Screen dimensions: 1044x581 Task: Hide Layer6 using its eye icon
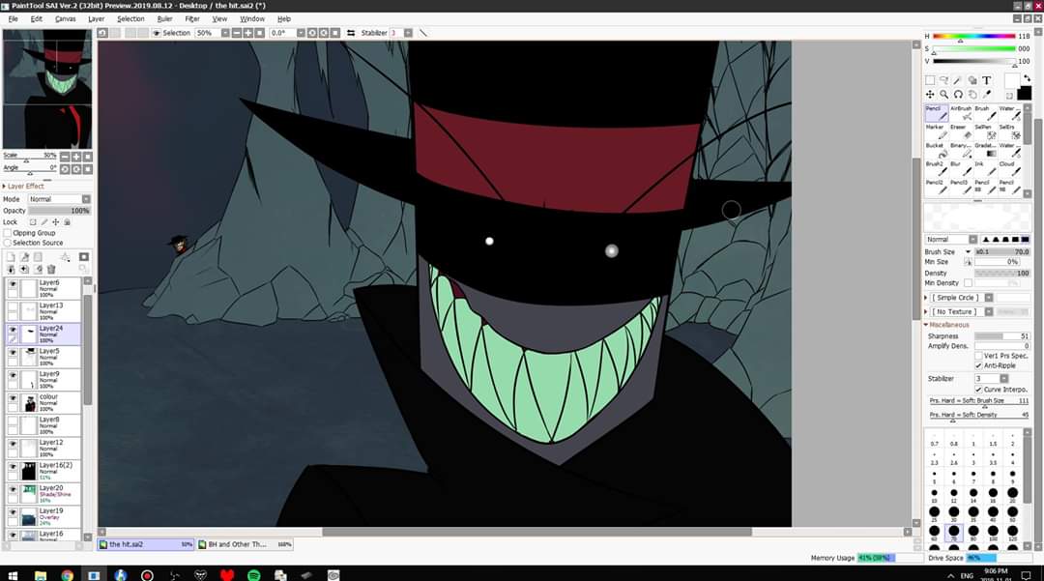13,284
